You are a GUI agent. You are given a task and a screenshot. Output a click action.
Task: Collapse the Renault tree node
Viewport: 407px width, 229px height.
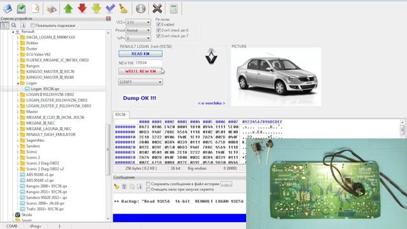point(13,32)
